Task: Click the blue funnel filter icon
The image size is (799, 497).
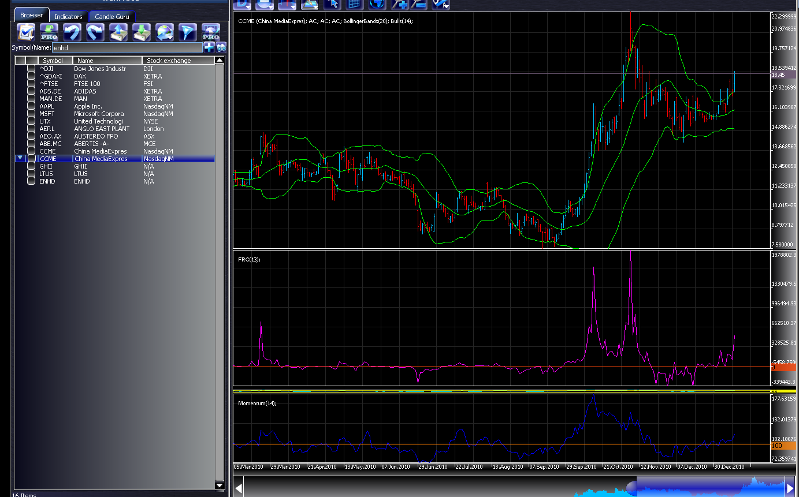Action: point(187,32)
